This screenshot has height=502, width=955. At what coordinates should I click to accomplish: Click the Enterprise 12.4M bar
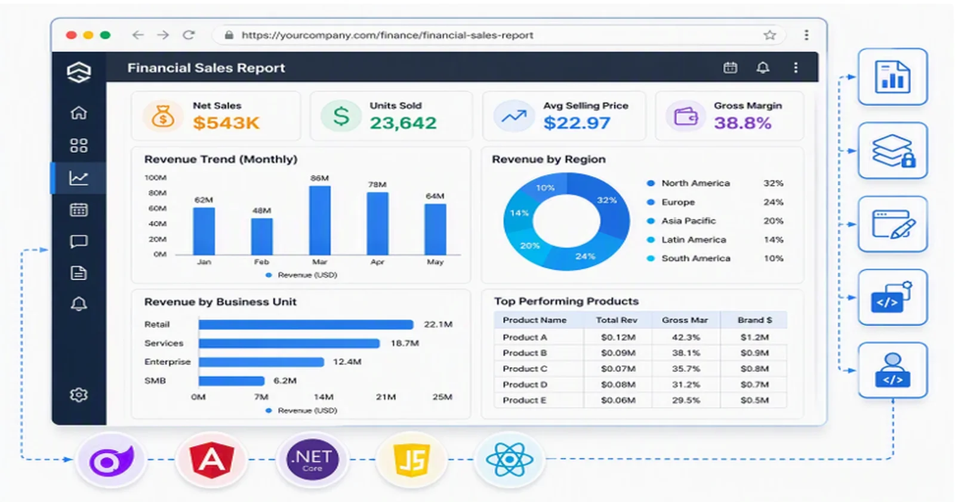tap(261, 362)
